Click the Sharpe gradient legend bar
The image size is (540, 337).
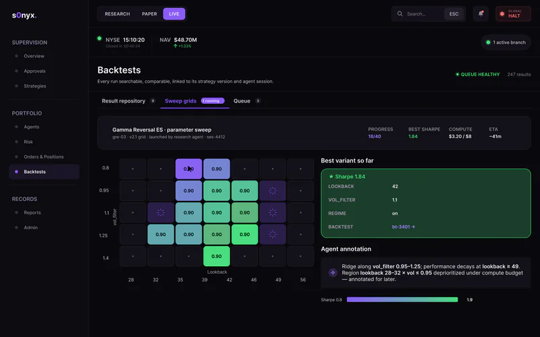pos(402,299)
